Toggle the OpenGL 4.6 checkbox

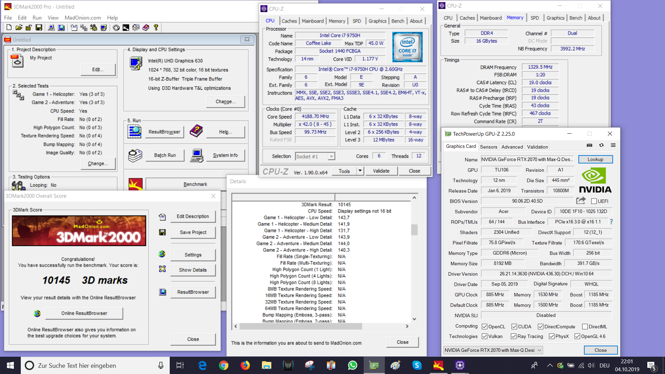(577, 336)
